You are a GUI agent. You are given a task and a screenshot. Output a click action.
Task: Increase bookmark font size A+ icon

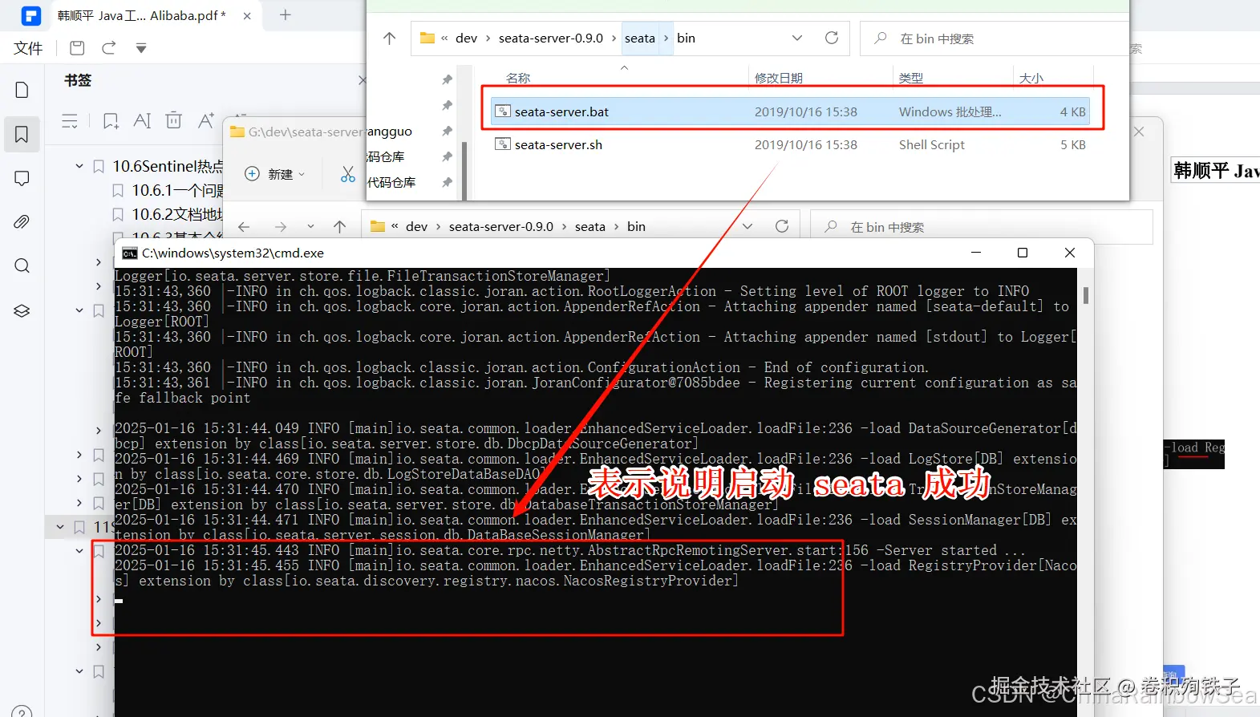[x=206, y=120]
